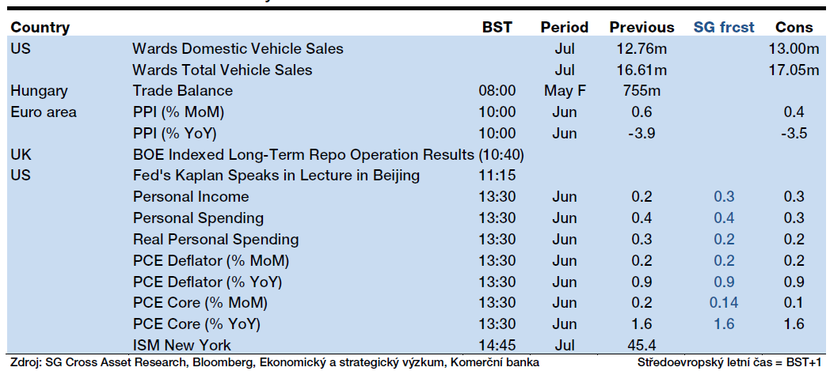Select the Personal Income indicator
The width and height of the screenshot is (830, 371).
click(190, 197)
